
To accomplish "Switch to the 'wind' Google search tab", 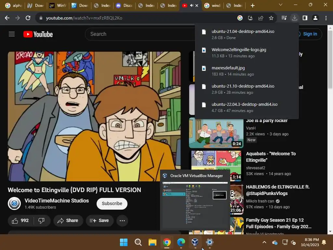I will (x=213, y=6).
